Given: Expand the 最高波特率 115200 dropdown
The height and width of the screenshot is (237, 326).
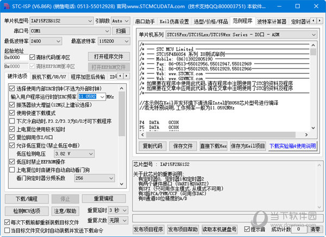Looking at the screenshot, I should [x=114, y=41].
